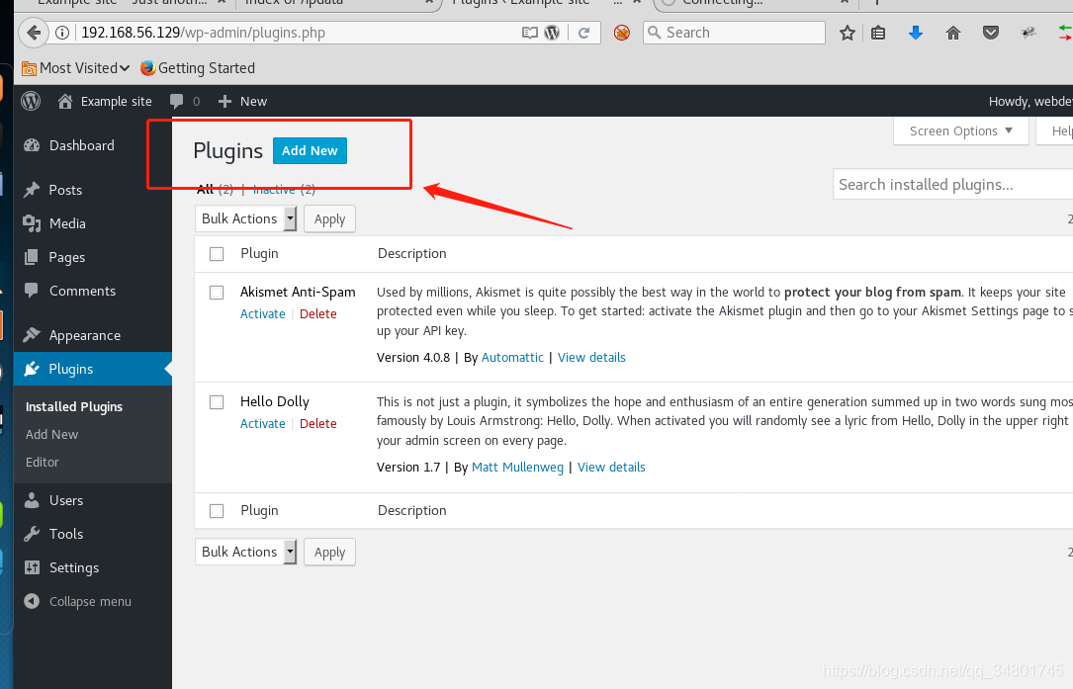Click the browser back arrow button
The height and width of the screenshot is (689, 1073).
pyautogui.click(x=34, y=33)
